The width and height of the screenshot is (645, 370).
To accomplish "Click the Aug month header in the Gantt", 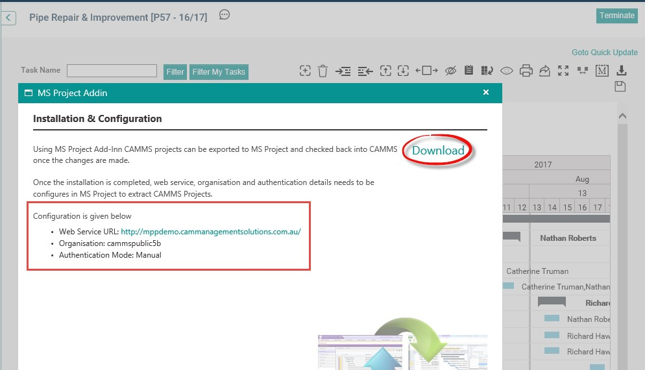I will (582, 179).
